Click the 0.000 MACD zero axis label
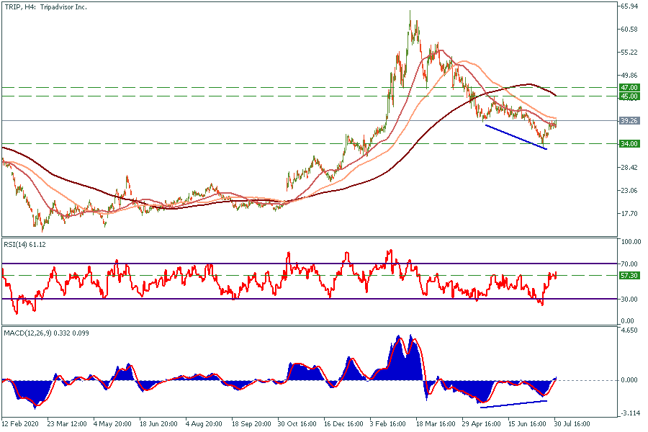 tap(629, 380)
